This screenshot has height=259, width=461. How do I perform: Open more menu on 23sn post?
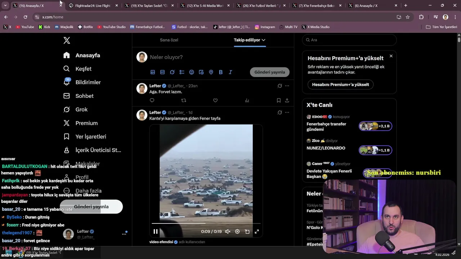(x=287, y=86)
